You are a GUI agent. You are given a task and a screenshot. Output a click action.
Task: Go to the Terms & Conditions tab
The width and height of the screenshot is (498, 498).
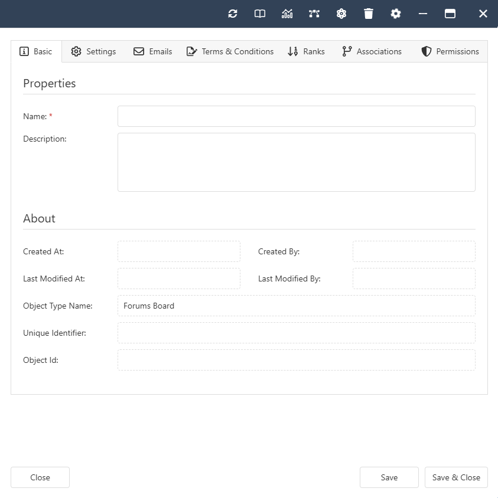coord(230,51)
